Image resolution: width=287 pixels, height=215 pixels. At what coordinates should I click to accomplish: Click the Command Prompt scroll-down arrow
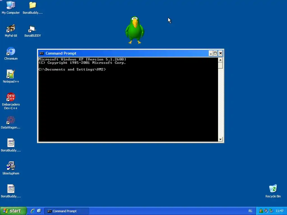pos(220,139)
